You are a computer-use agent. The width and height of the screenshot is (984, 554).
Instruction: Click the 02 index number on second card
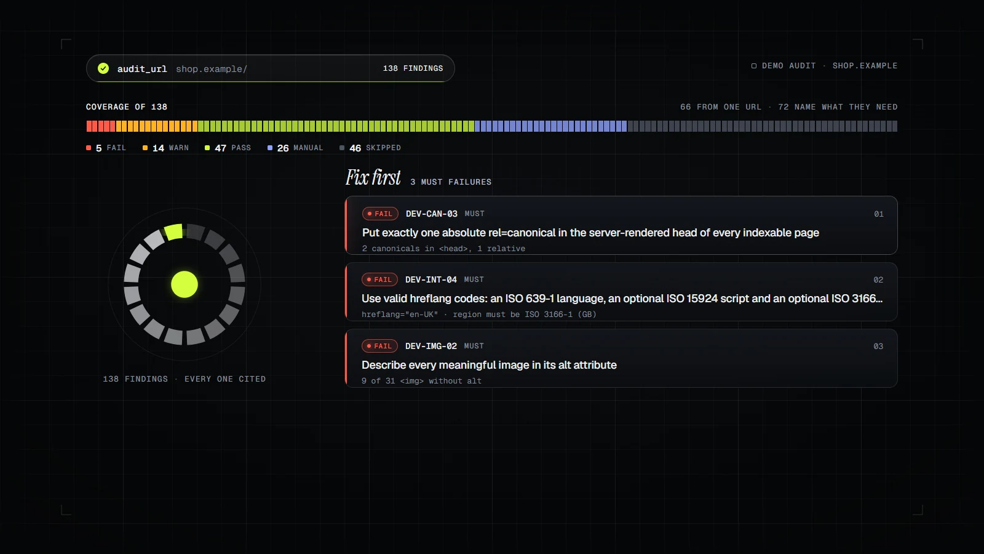coord(878,280)
